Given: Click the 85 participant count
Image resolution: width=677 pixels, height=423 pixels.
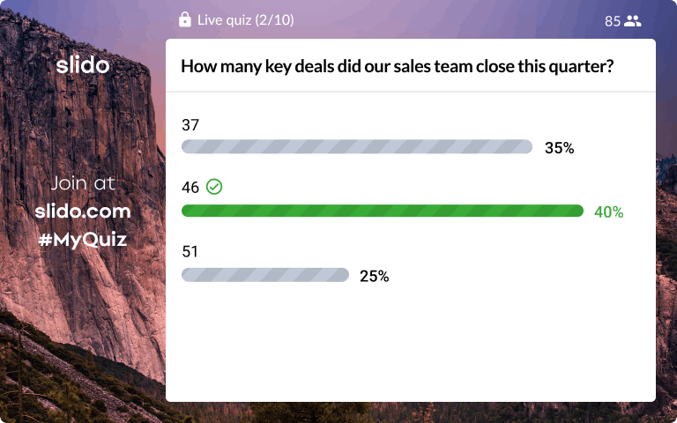Looking at the screenshot, I should tap(613, 21).
